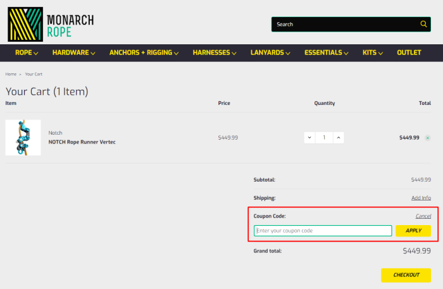Expand the ANCHORS + RIGGING menu

(x=144, y=52)
